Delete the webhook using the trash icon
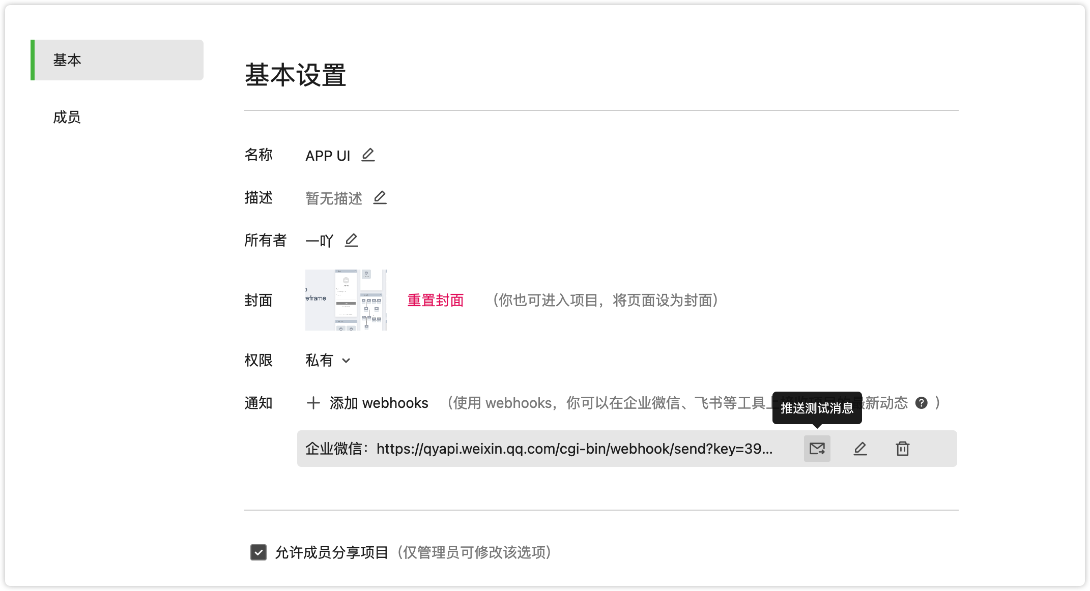The image size is (1090, 591). coord(902,449)
